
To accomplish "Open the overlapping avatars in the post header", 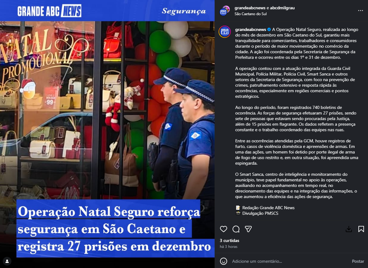I will pos(225,11).
